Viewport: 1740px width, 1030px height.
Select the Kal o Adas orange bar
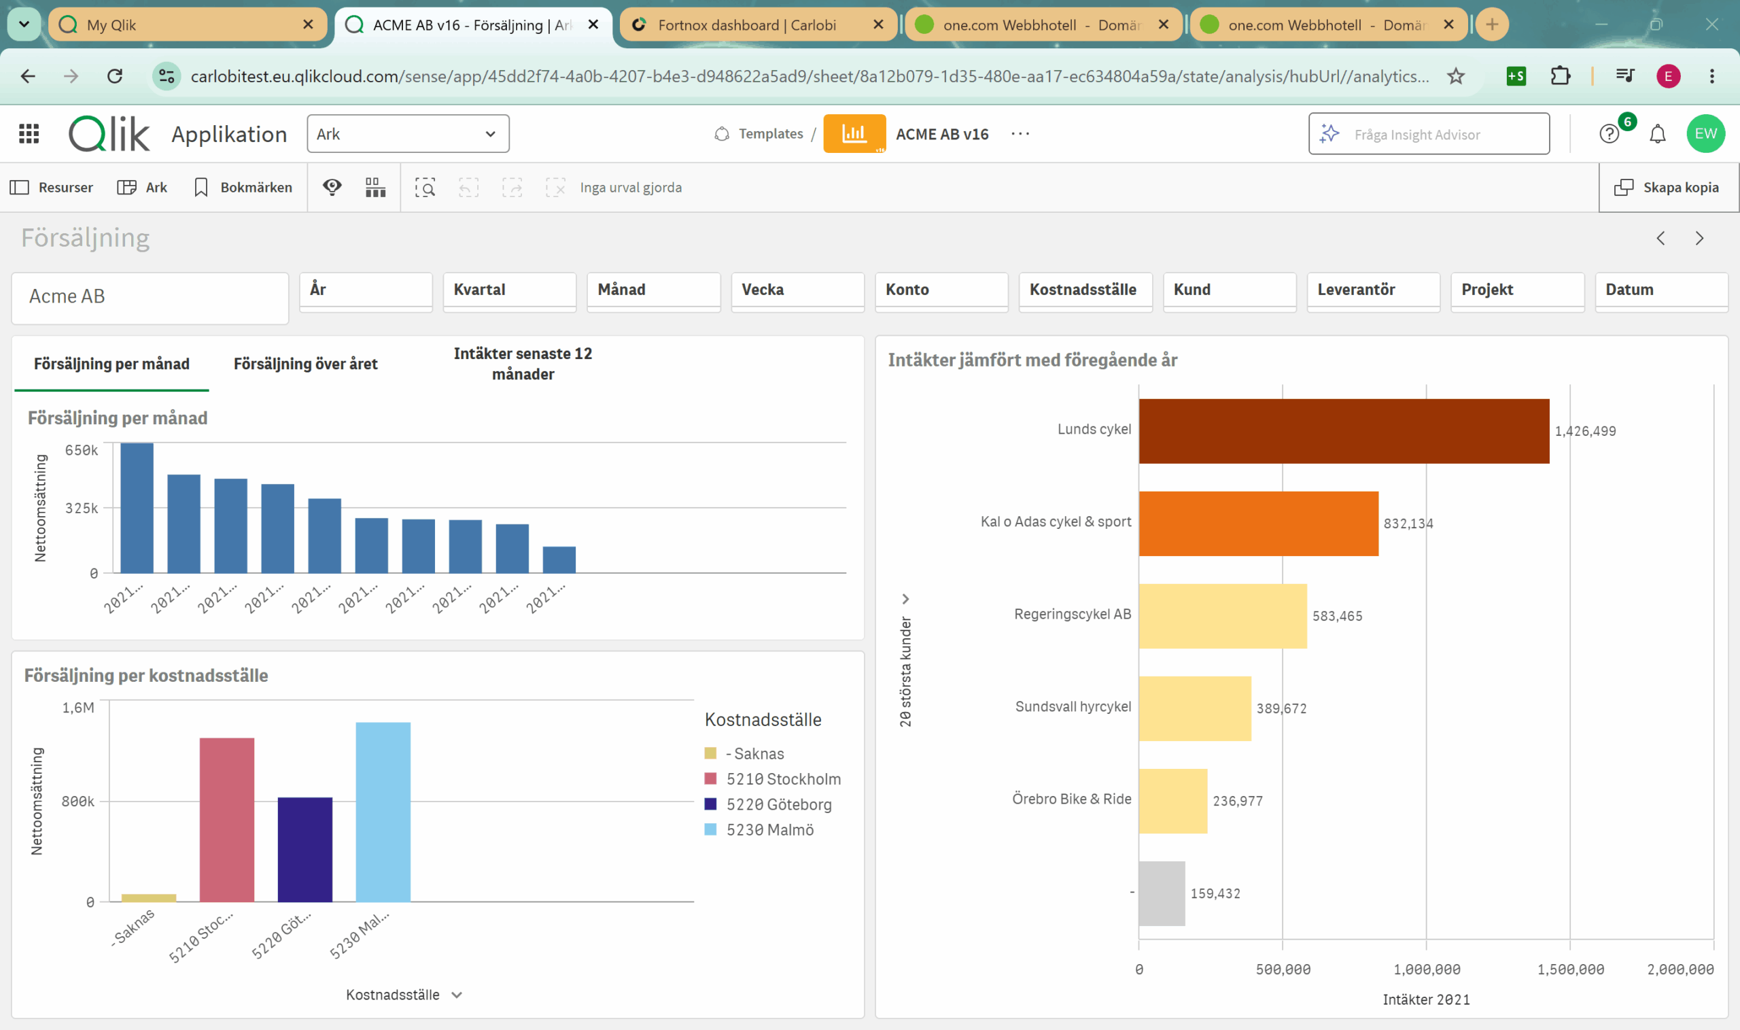point(1259,523)
